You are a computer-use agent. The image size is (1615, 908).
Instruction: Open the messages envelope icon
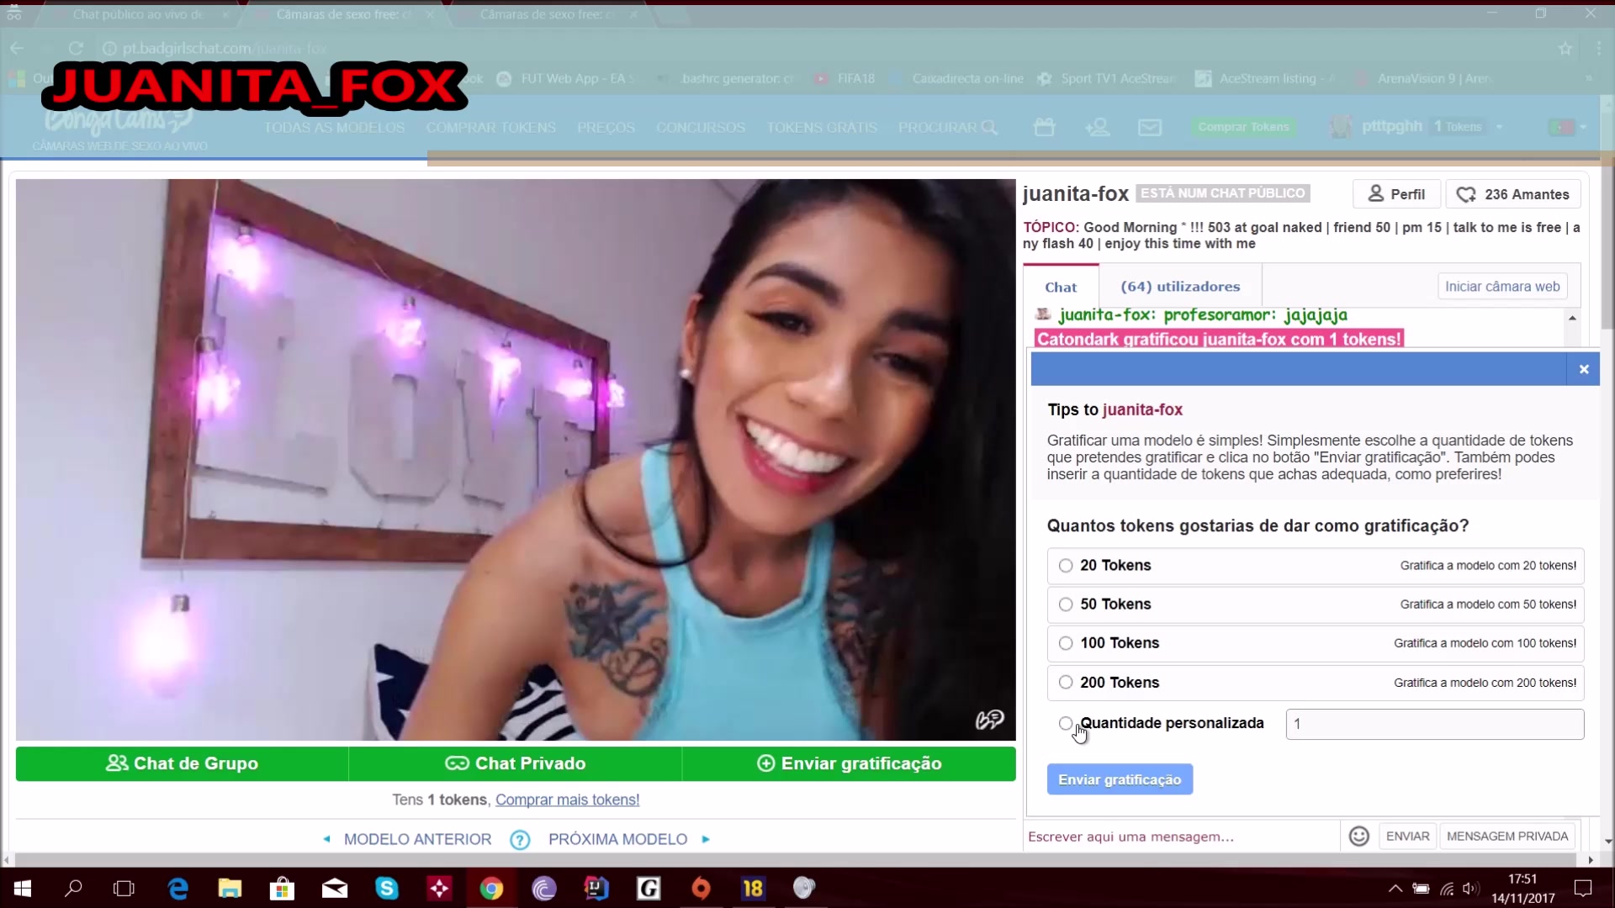tap(1149, 127)
